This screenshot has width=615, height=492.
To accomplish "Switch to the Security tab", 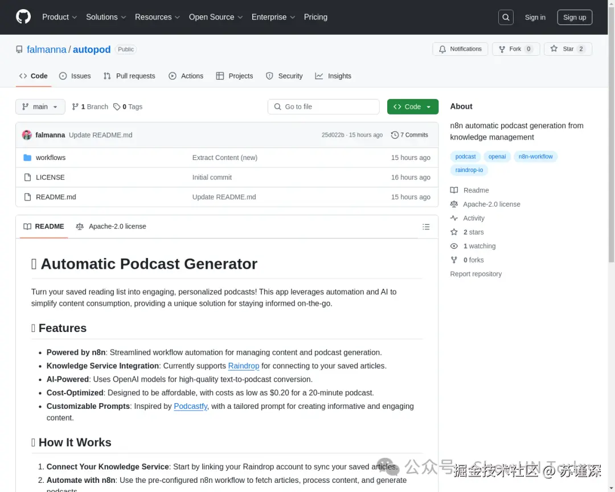I will (284, 76).
